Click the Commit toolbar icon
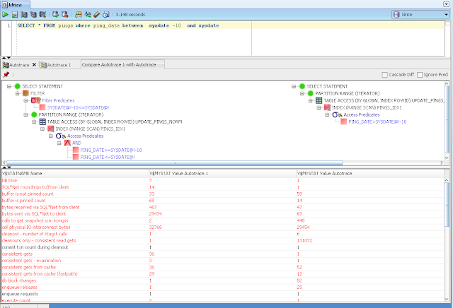Image resolution: width=453 pixels, height=308 pixels. [x=55, y=14]
